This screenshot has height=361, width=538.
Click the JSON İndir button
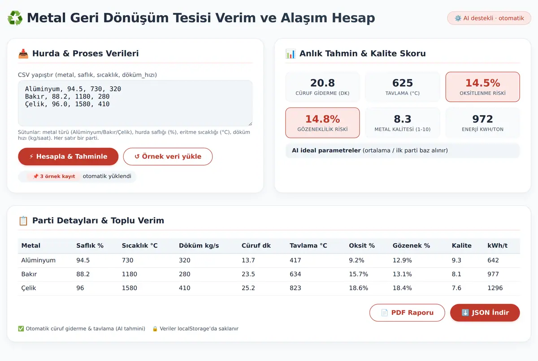pyautogui.click(x=485, y=313)
